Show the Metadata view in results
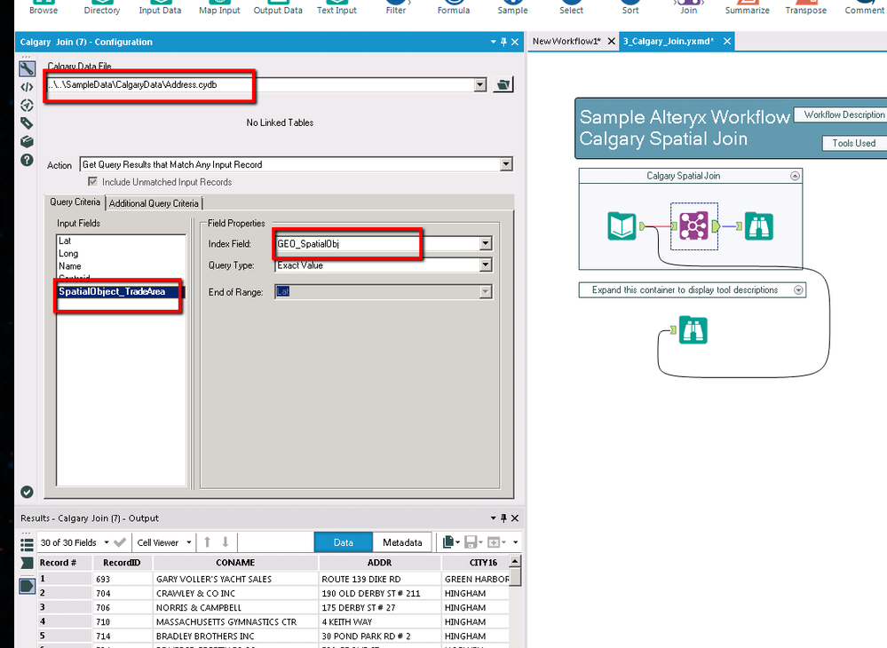The height and width of the screenshot is (648, 887). [402, 542]
